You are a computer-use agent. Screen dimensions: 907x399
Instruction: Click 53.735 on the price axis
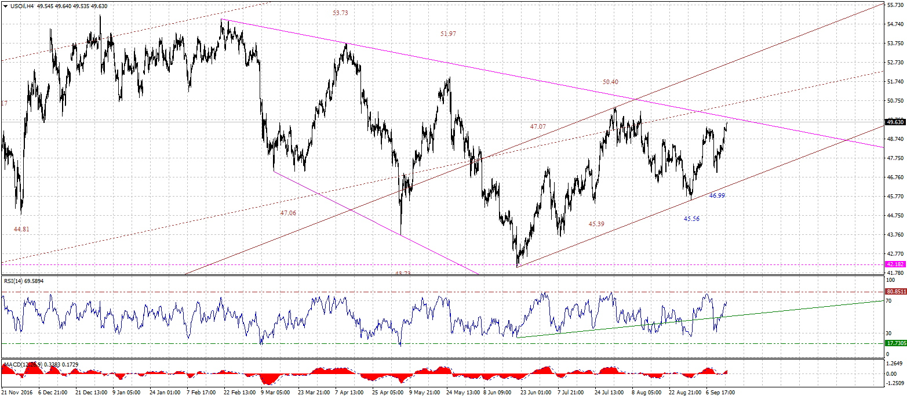(x=895, y=43)
